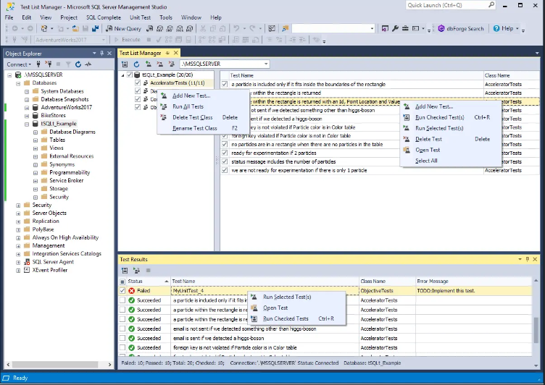The image size is (545, 385).
Task: Expand the Tables folder
Action: (x=36, y=140)
